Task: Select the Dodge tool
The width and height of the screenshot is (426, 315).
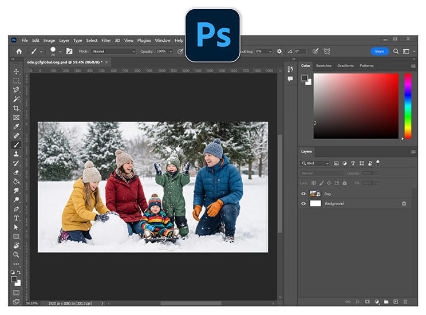Action: pyautogui.click(x=16, y=200)
